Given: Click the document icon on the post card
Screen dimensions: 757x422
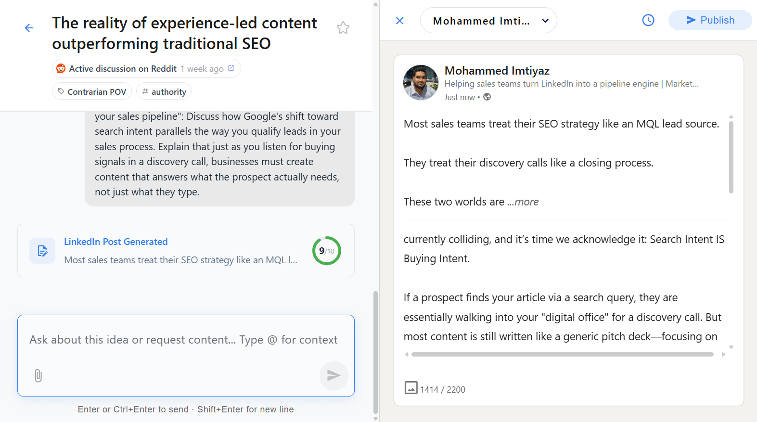Looking at the screenshot, I should (42, 251).
